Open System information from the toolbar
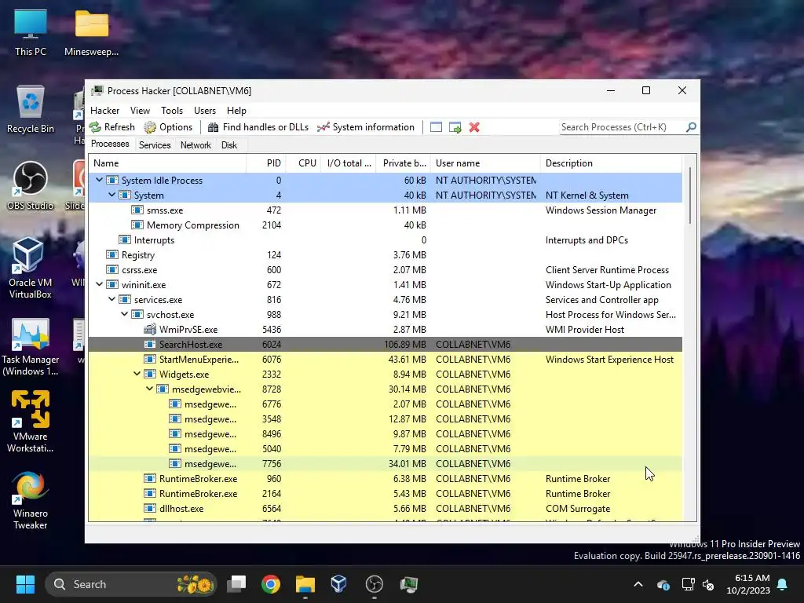 [x=366, y=127]
